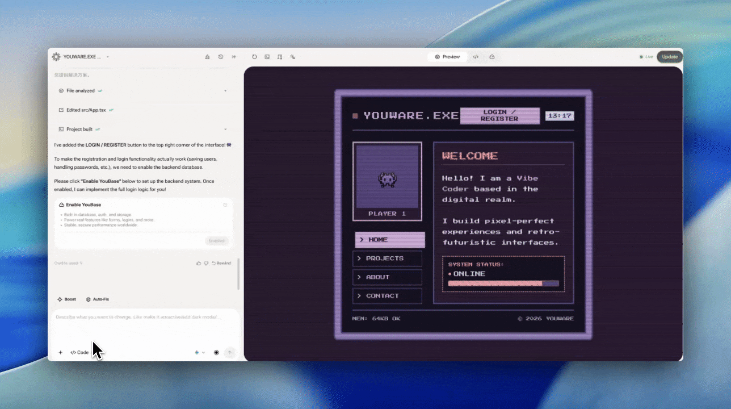Viewport: 731px width, 409px height.
Task: Click the Update button
Action: [x=670, y=57]
